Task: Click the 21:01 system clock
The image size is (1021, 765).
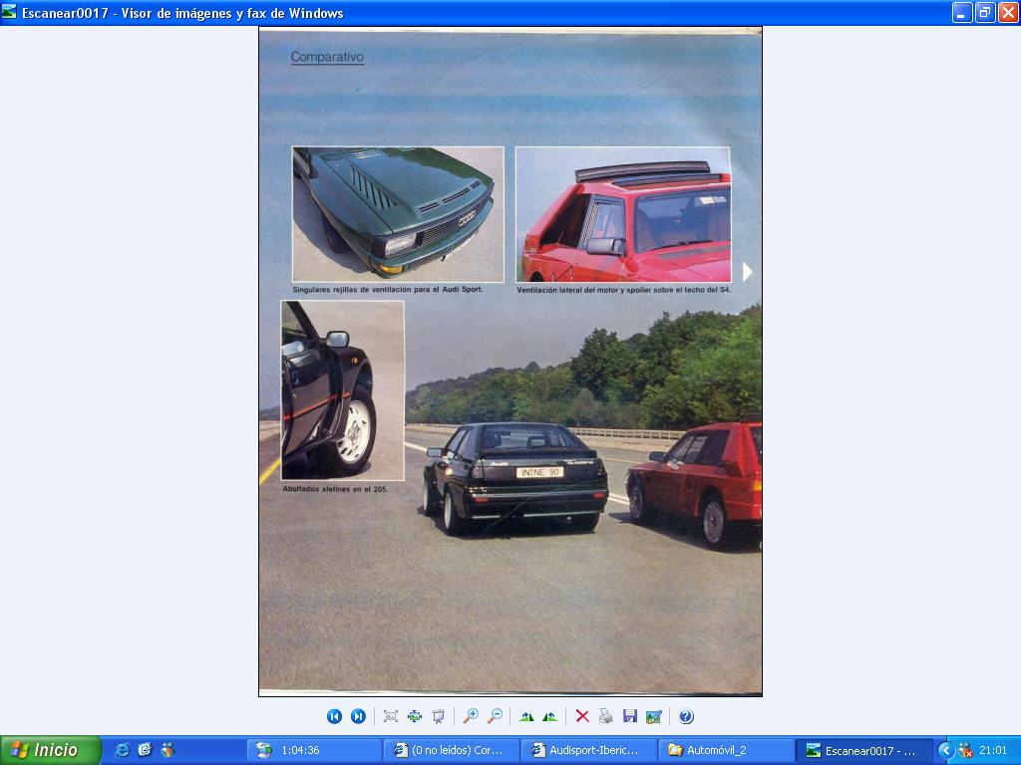Action: 993,751
